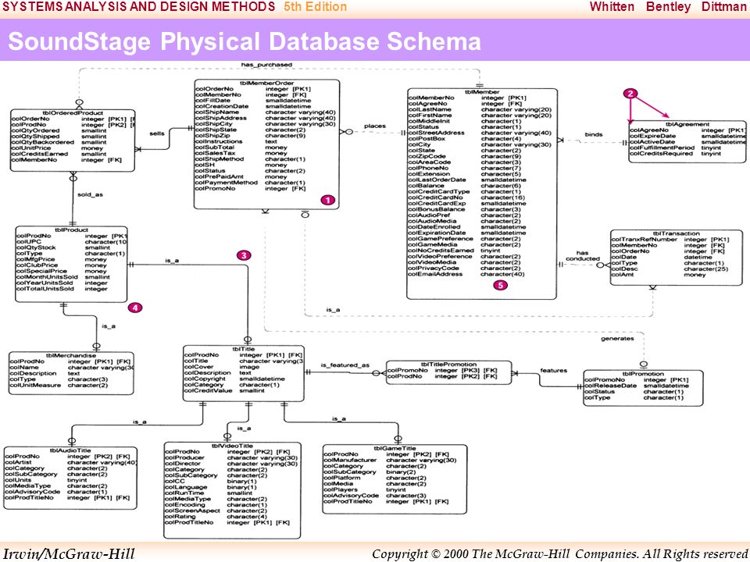Click the has_purchased relationship label
The height and width of the screenshot is (562, 750).
pos(266,64)
